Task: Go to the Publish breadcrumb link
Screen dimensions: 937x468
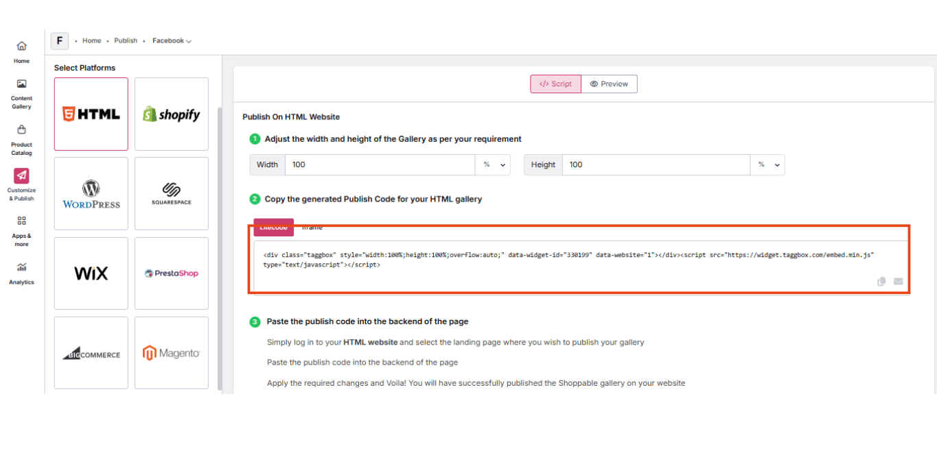Action: (126, 40)
